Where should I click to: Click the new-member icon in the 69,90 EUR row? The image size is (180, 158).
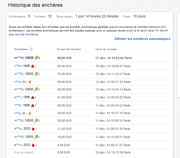[29, 82]
